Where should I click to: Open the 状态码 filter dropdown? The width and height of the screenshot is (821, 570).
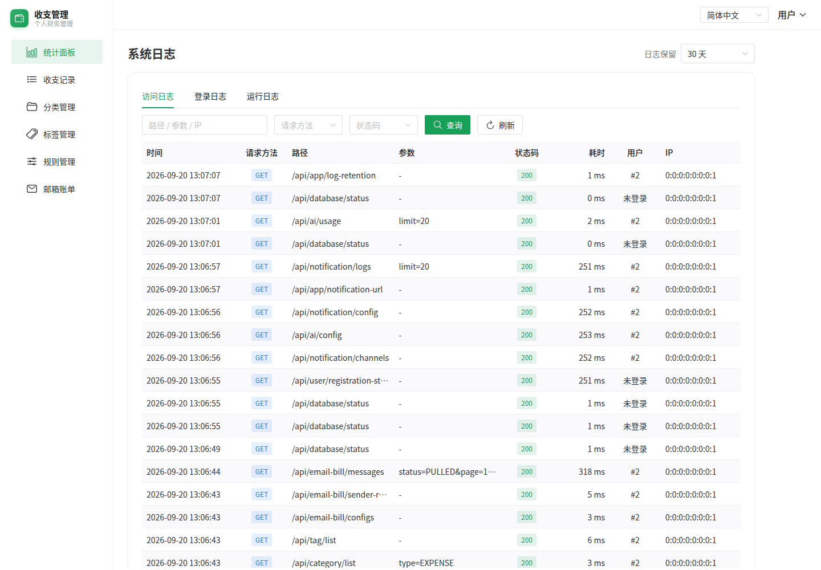click(384, 125)
